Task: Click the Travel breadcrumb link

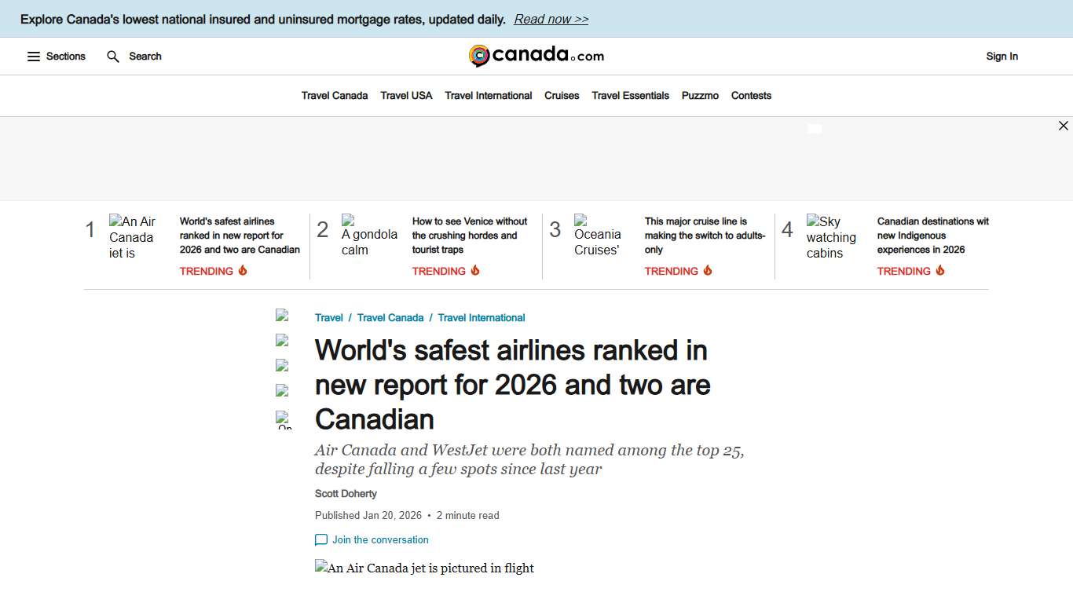Action: [328, 317]
